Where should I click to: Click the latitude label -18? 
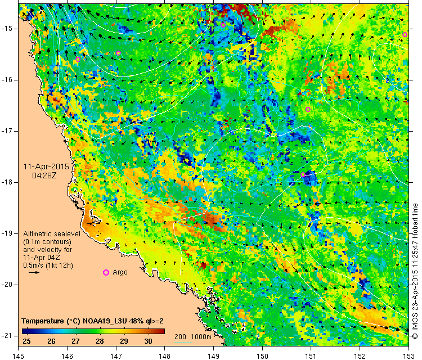(x=6, y=182)
